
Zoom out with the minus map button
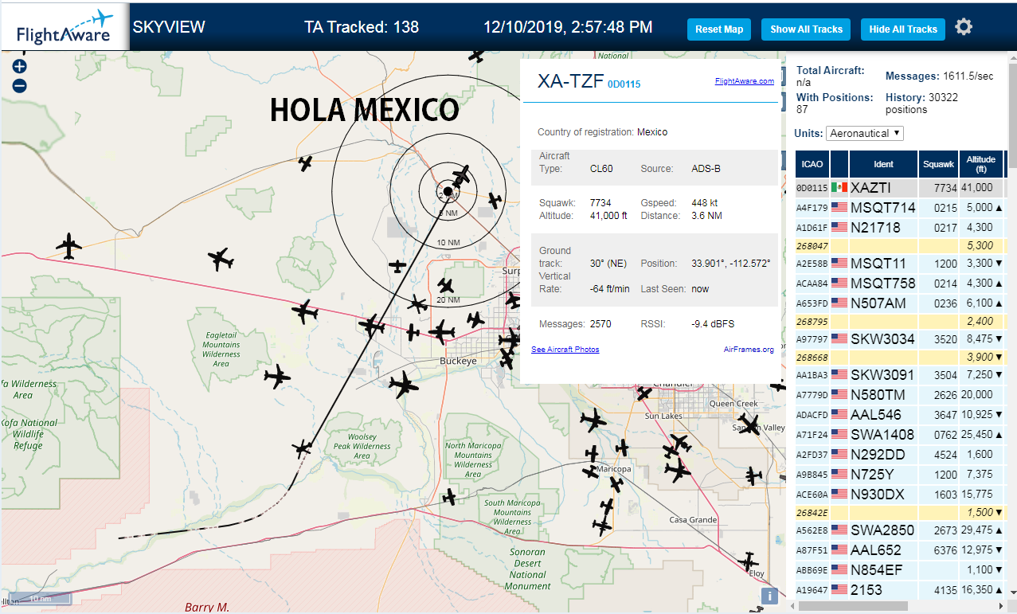point(20,86)
